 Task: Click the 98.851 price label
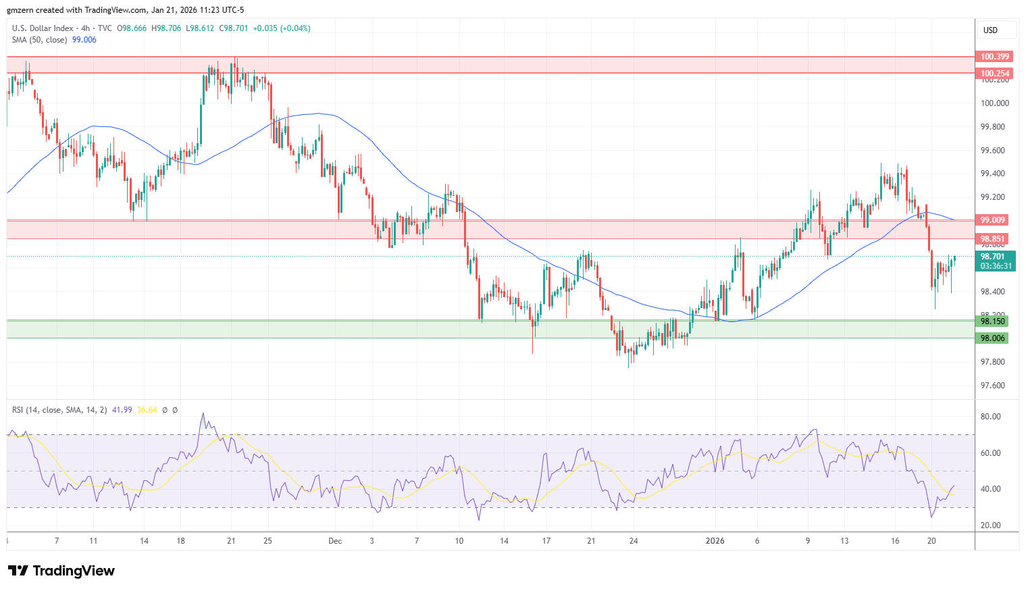pos(993,239)
